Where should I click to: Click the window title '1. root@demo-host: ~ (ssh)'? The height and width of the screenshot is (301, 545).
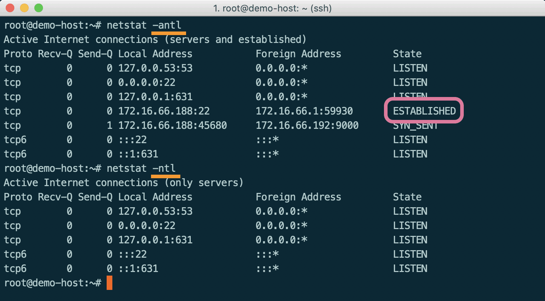pyautogui.click(x=272, y=8)
